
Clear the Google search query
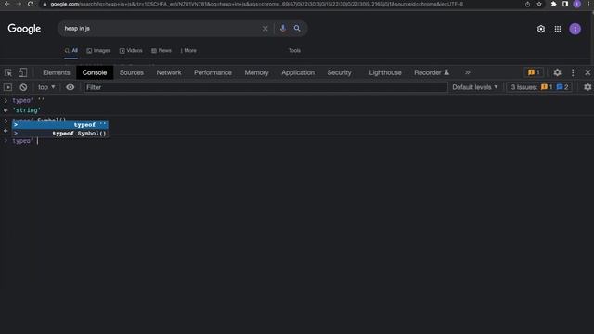[x=265, y=29]
